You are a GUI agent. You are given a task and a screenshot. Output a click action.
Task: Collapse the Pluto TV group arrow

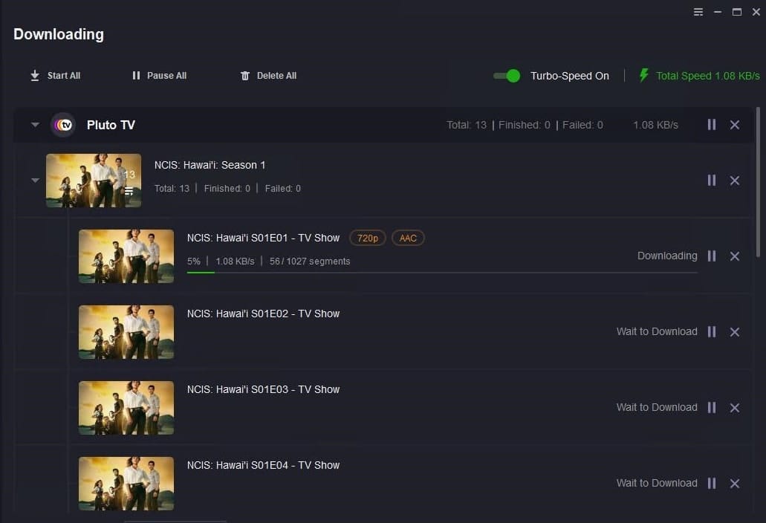pos(35,125)
